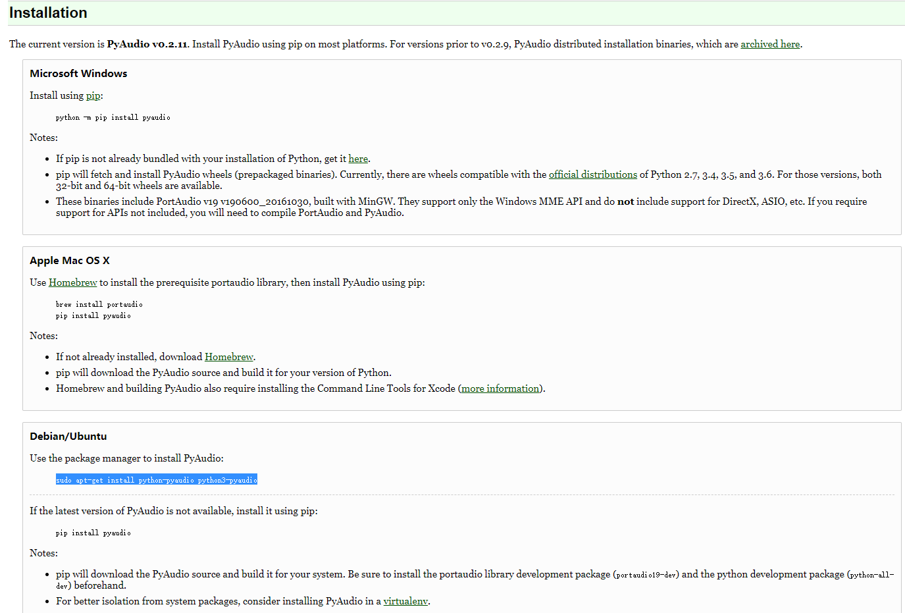Click the "pip" link under Microsoft Windows
The image size is (905, 613).
pyautogui.click(x=93, y=95)
